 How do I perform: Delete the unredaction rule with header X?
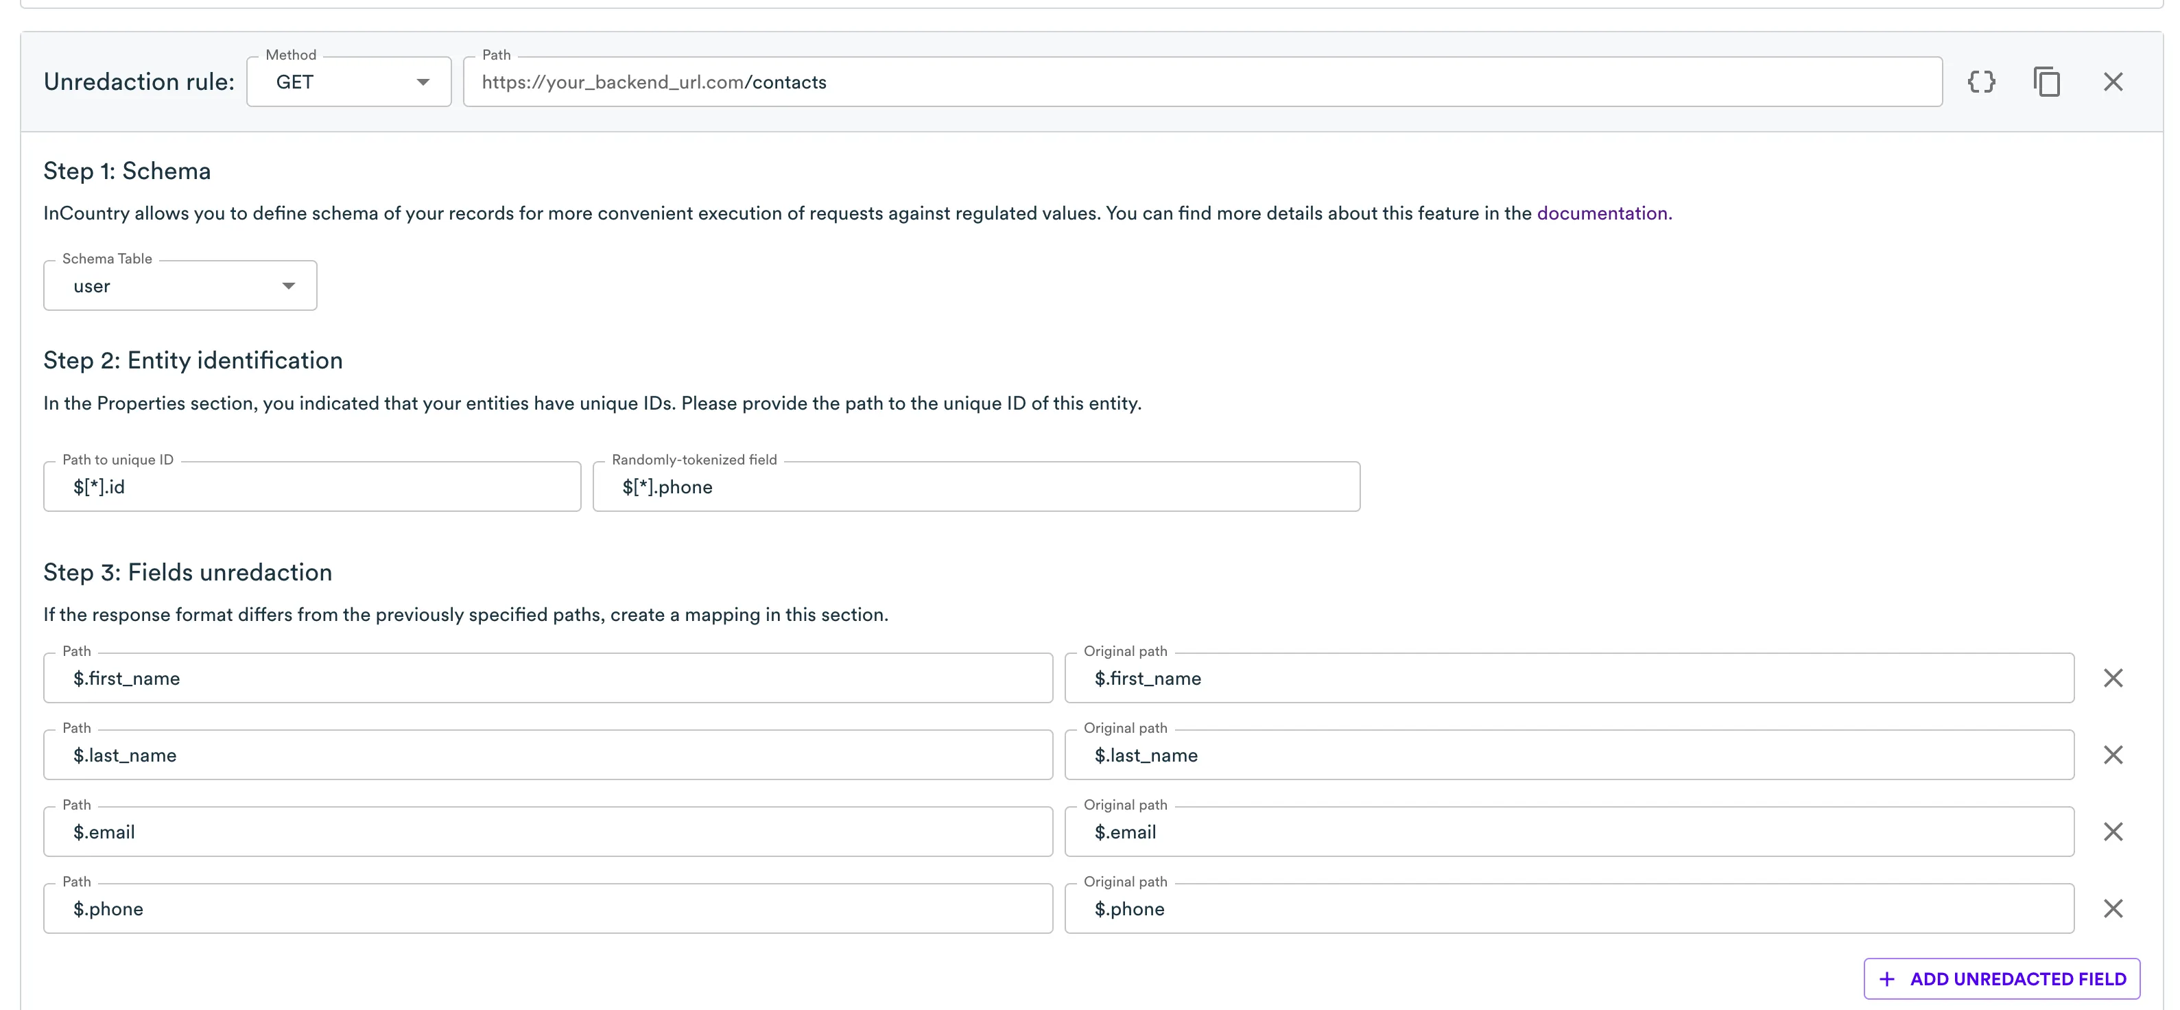pos(2112,82)
